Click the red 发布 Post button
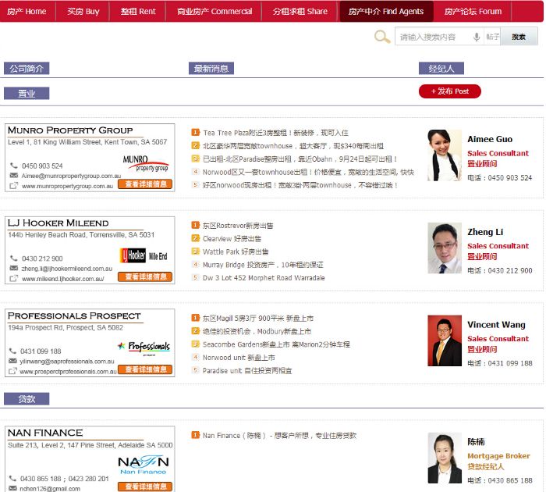 point(450,91)
